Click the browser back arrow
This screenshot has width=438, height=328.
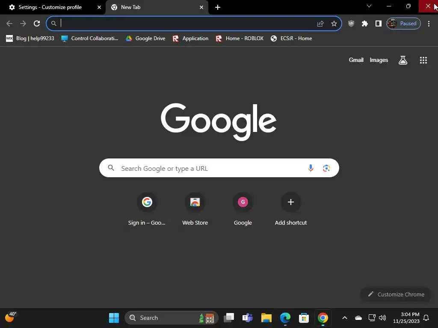(x=9, y=23)
